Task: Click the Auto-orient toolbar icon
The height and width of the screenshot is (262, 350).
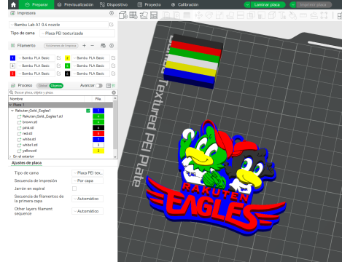Action: point(144,15)
